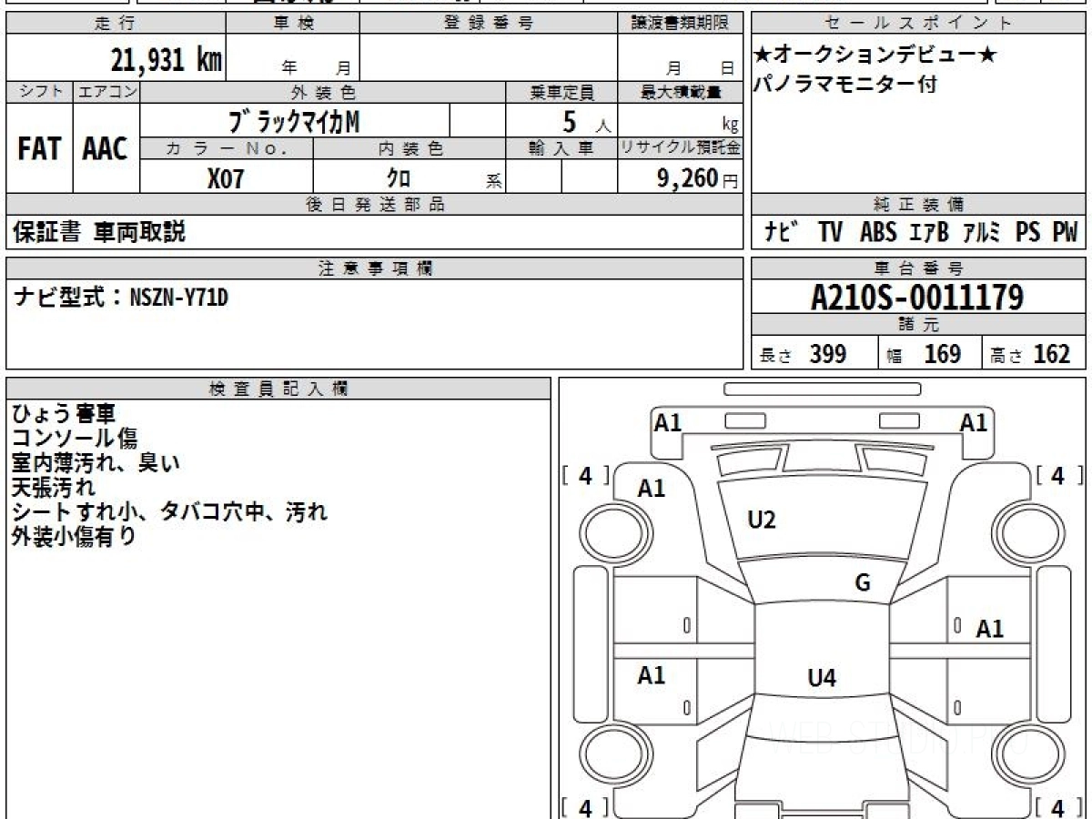Select the シートすれ小、タバコ穴中、汚れ note
This screenshot has height=819, width=1092.
pyautogui.click(x=169, y=511)
